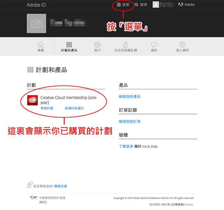Open the 新增付款資訊 link
This screenshot has width=224, height=210.
point(74,108)
